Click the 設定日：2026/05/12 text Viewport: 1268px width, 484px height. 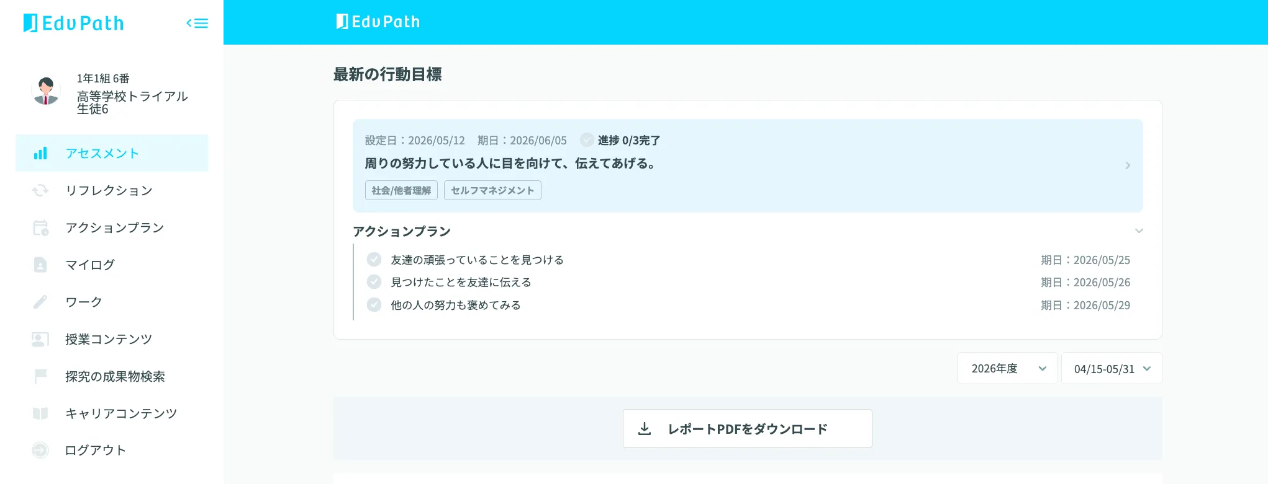[x=415, y=140]
